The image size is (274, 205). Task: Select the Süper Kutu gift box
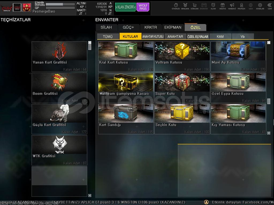coord(182,88)
